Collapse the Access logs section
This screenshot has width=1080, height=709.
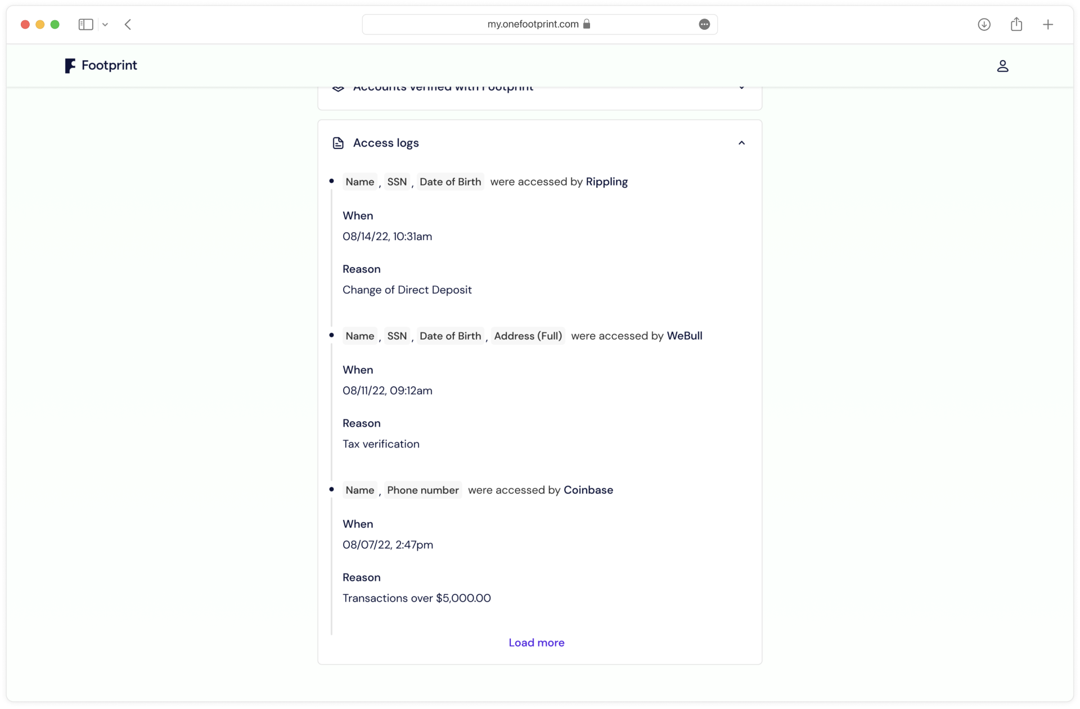tap(741, 143)
